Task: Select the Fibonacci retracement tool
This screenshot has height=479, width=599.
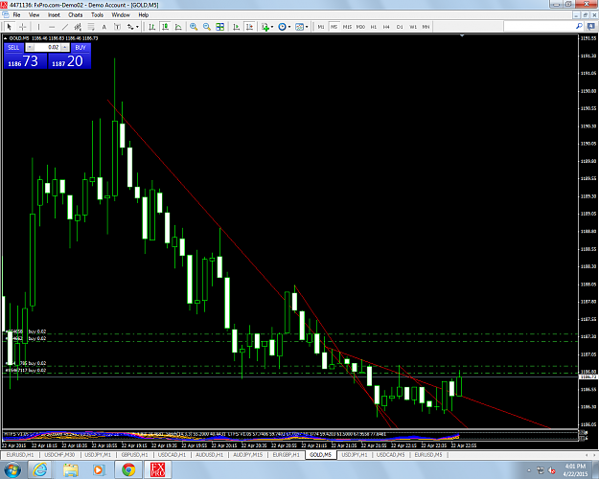Action: point(91,27)
